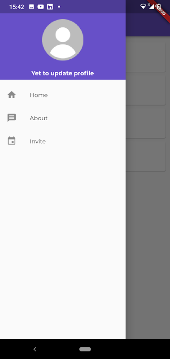The height and width of the screenshot is (359, 170).
Task: Tap the dimmed app bar behind drawer
Action: [x=148, y=25]
